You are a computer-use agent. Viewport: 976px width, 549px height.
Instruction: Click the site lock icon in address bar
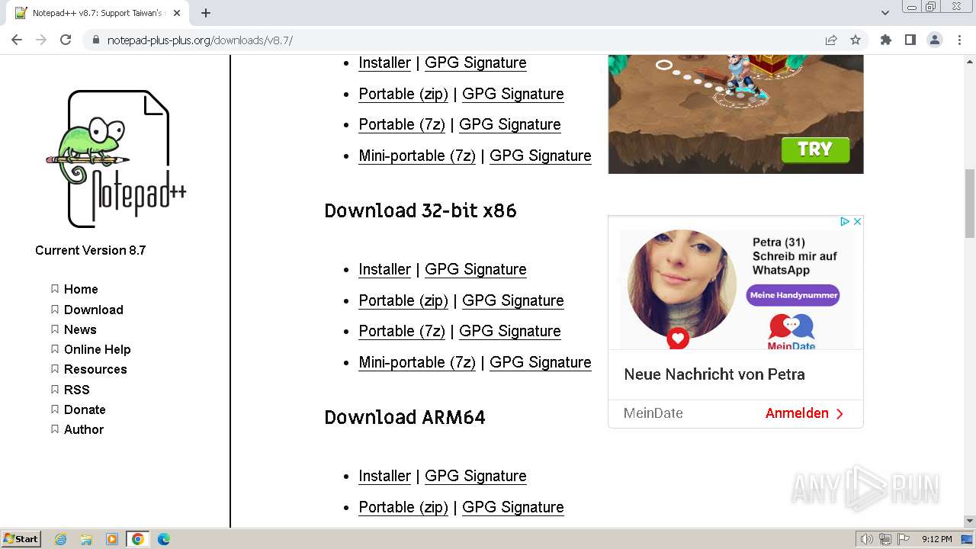tap(96, 40)
